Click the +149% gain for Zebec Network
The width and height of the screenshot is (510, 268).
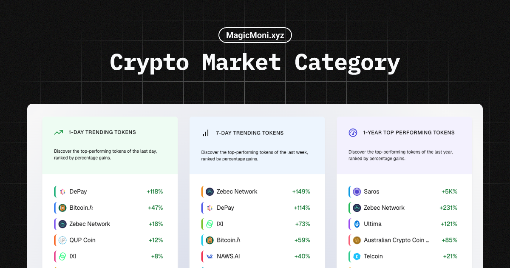(301, 191)
